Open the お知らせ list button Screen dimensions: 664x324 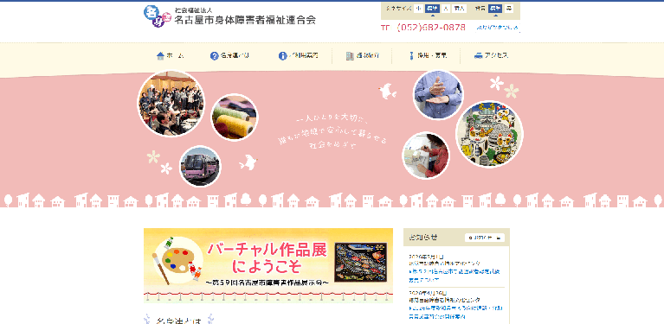pos(485,238)
